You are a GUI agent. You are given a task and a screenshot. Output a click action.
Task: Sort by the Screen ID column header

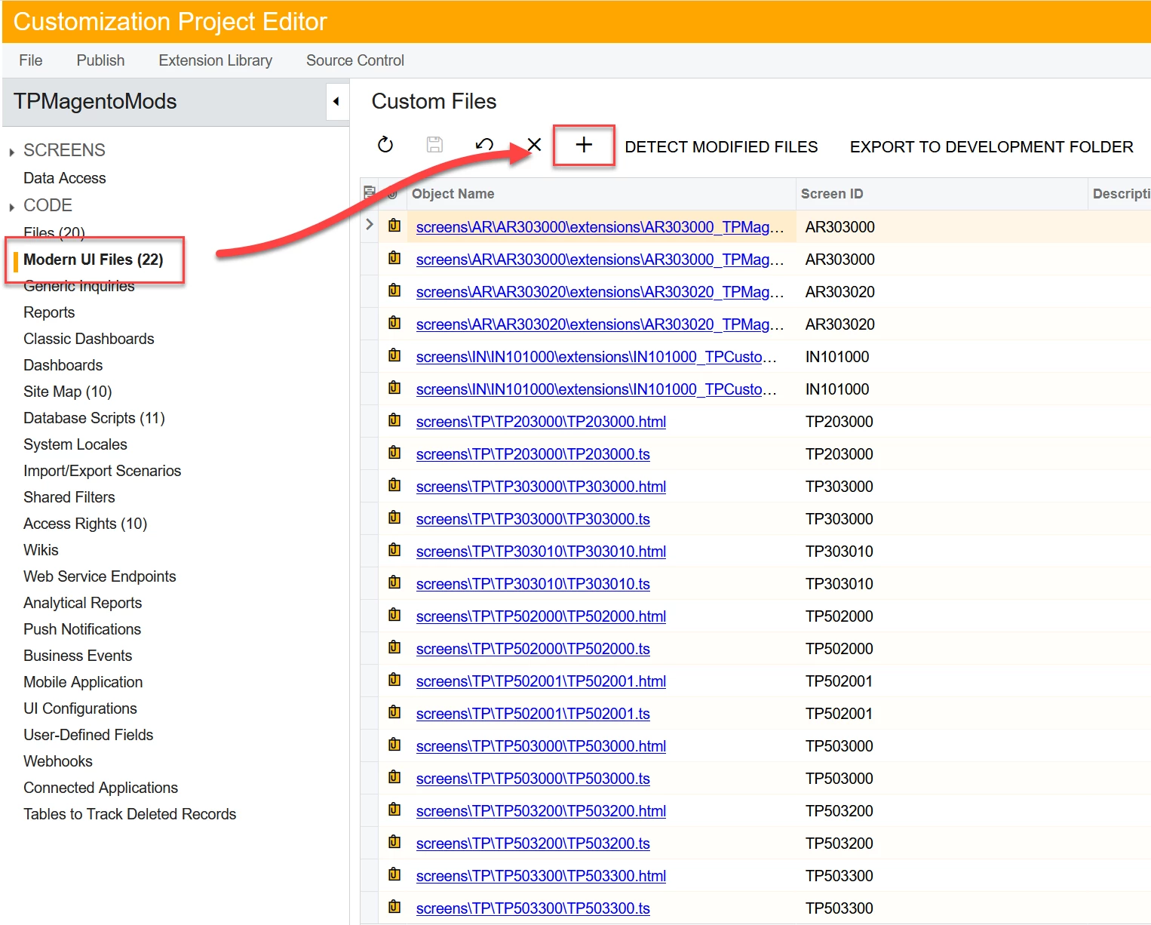[832, 194]
